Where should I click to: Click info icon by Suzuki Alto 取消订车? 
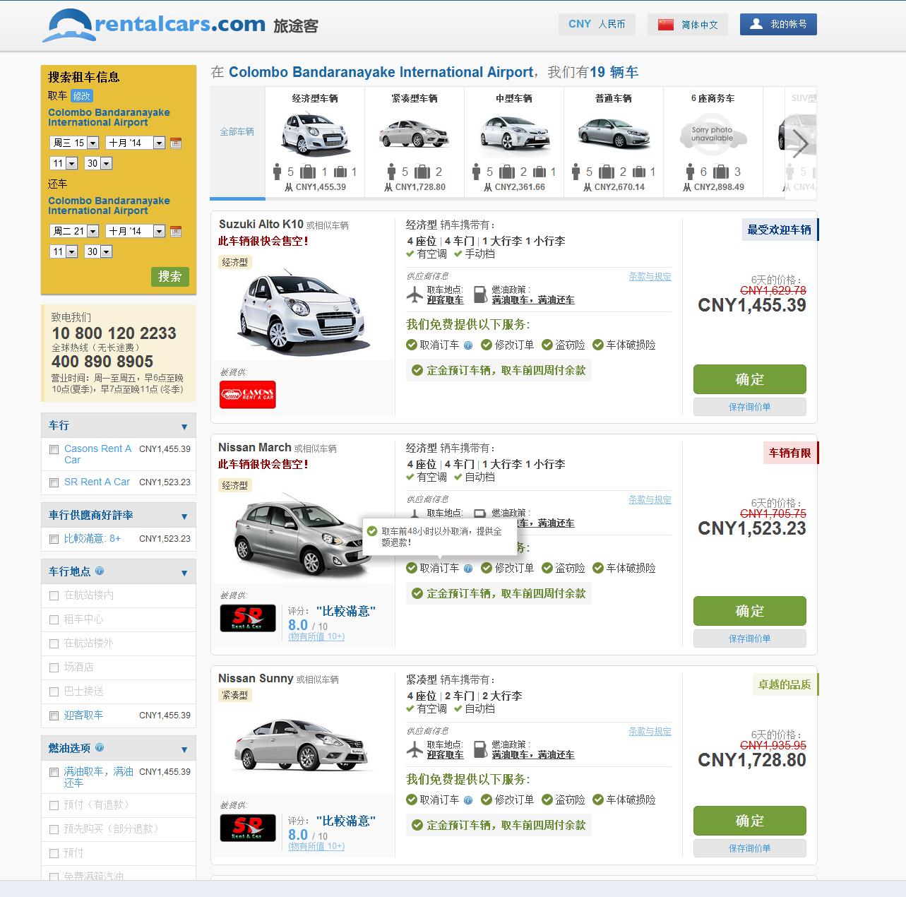pyautogui.click(x=467, y=345)
